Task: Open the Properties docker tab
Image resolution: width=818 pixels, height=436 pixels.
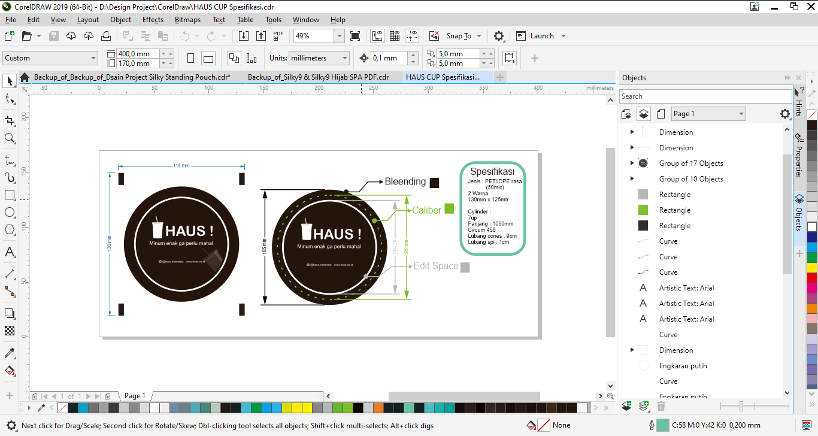Action: [x=799, y=156]
